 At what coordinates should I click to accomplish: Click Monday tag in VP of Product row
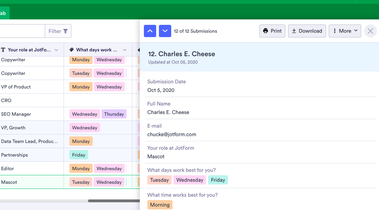[81, 87]
